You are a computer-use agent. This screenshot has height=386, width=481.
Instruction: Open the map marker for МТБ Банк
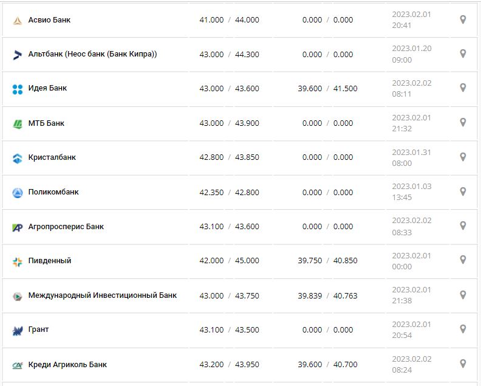pos(463,122)
